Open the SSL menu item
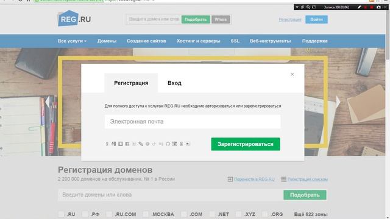The width and height of the screenshot is (390, 219). (235, 41)
